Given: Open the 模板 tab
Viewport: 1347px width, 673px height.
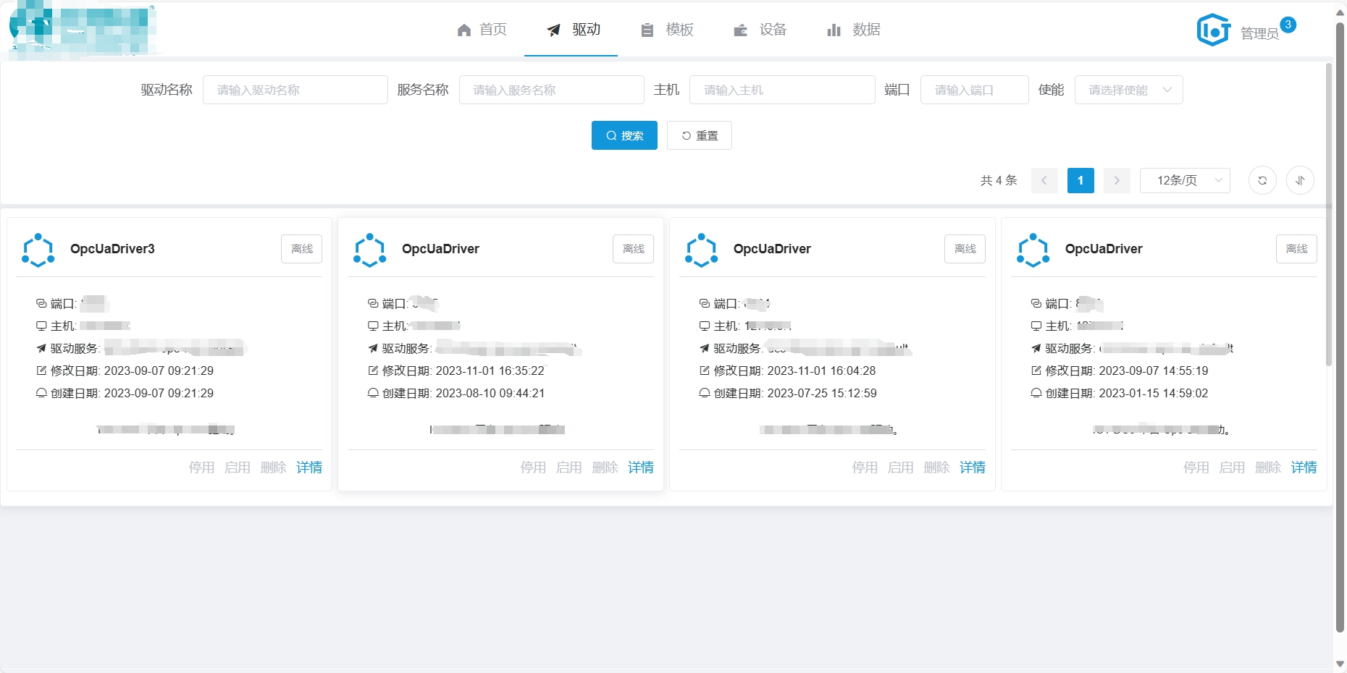Looking at the screenshot, I should [668, 30].
